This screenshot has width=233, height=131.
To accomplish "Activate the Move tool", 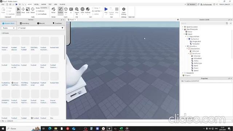I will (23, 11).
